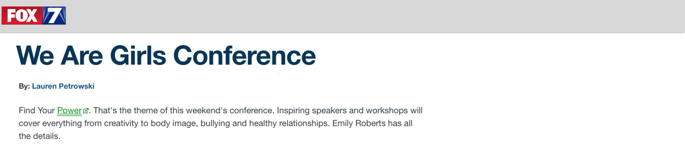Click the red FOX portion of the logo
This screenshot has height=156, width=685.
tap(22, 15)
